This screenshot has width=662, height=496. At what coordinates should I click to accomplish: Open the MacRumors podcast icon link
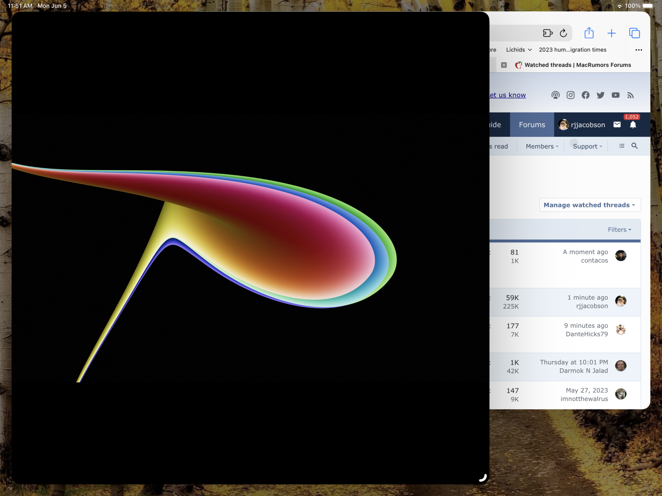tap(555, 95)
